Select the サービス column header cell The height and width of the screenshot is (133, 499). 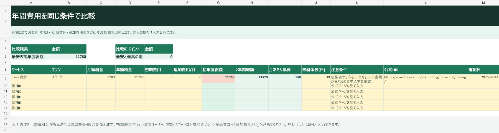pyautogui.click(x=31, y=70)
